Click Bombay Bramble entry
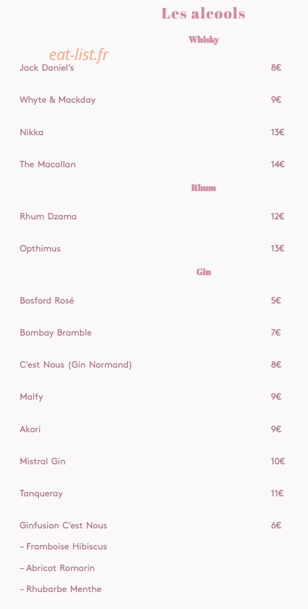This screenshot has width=308, height=609. coord(56,333)
